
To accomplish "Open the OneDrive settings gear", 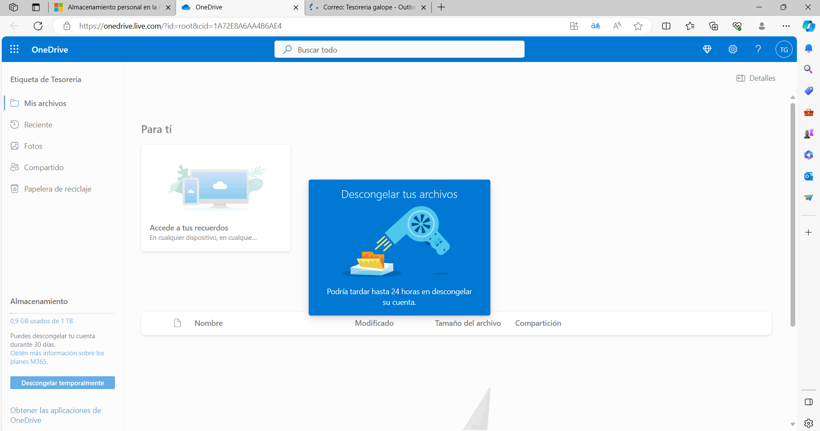I will [733, 49].
